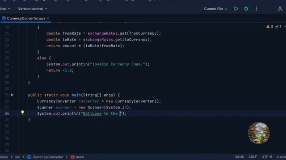Open the more actions vertical dots menu
The width and height of the screenshot is (286, 160).
(x=256, y=9)
